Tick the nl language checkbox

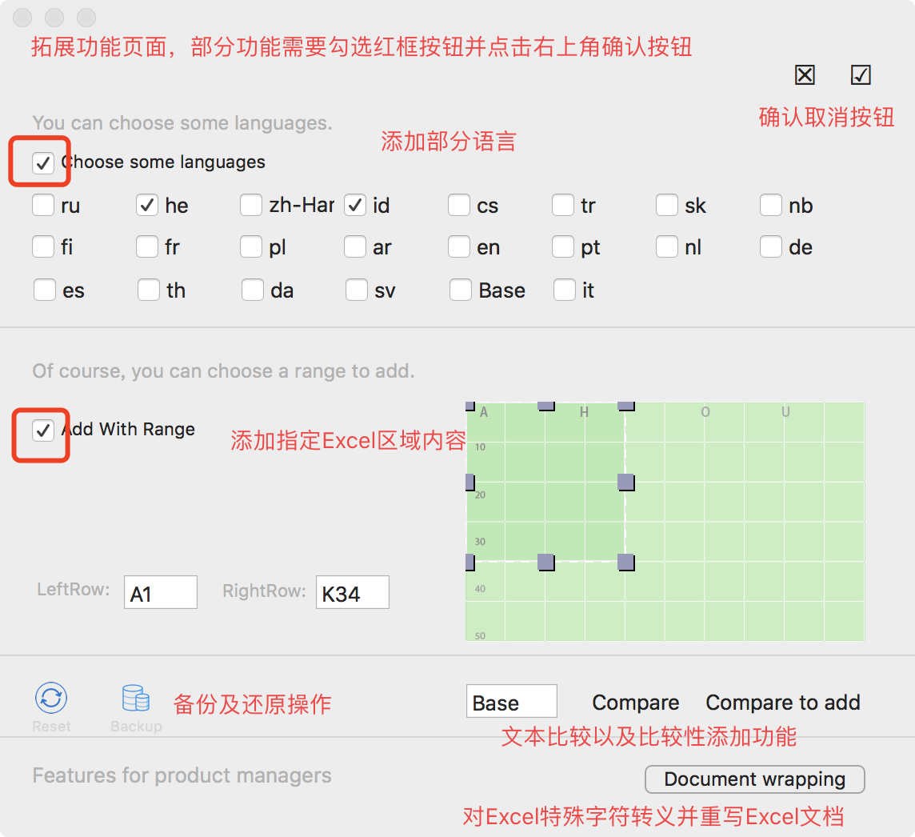(666, 246)
